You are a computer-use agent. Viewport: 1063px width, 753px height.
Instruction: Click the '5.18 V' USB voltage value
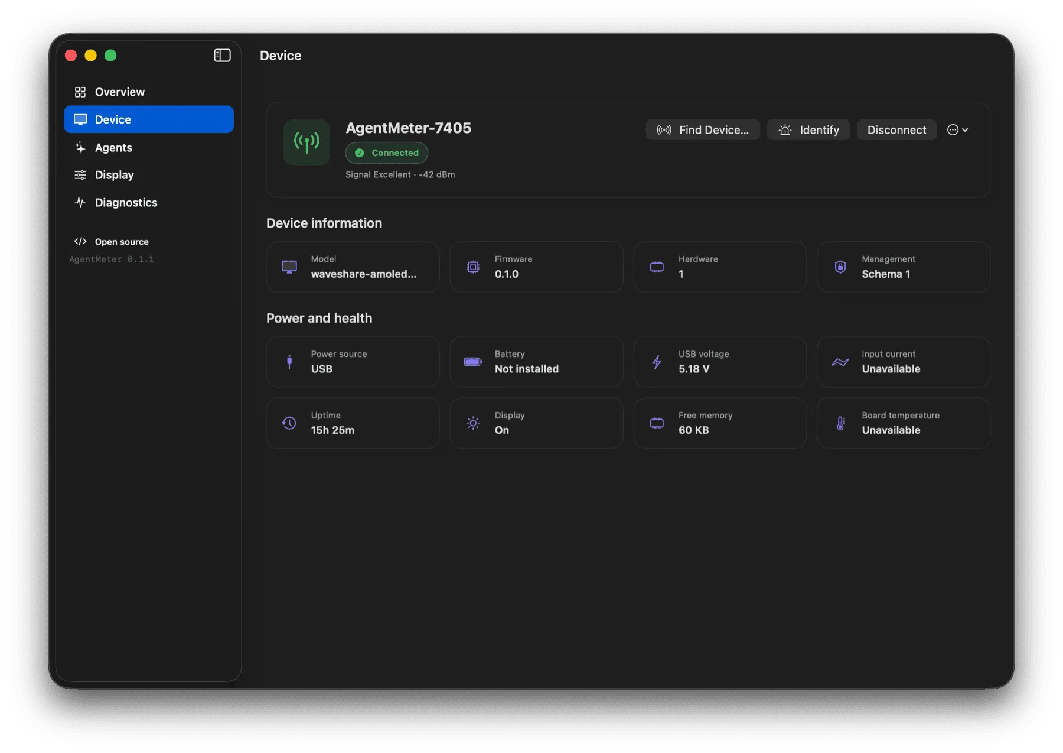(x=694, y=369)
